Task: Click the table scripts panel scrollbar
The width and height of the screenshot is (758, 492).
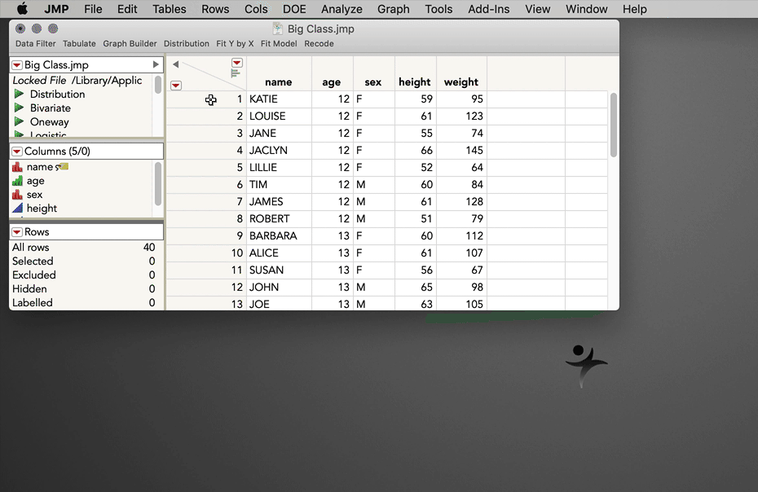Action: point(158,85)
